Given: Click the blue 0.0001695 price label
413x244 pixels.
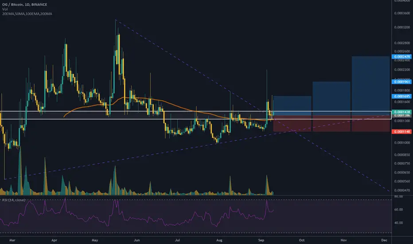Looking at the screenshot, I should pos(401,96).
